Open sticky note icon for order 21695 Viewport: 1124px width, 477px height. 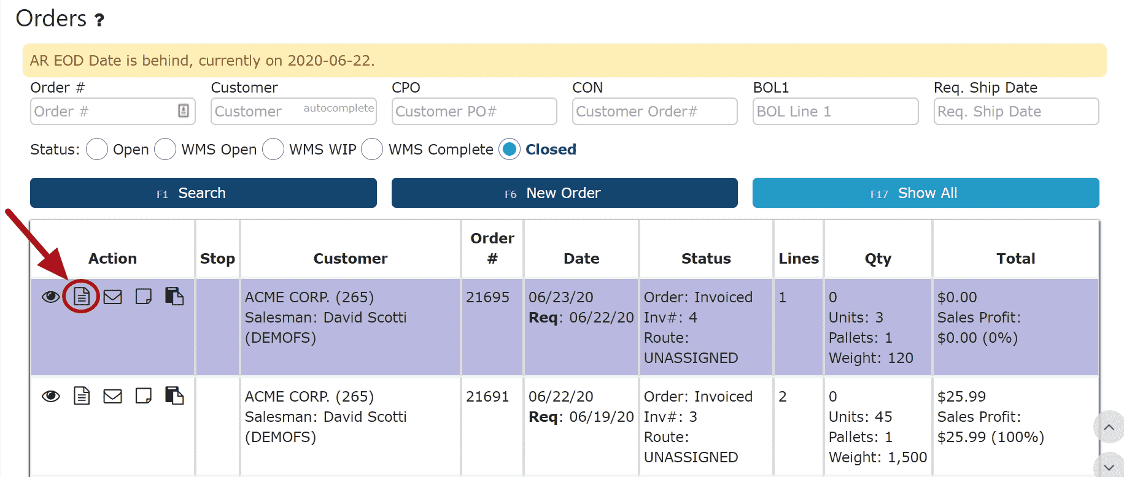[144, 297]
